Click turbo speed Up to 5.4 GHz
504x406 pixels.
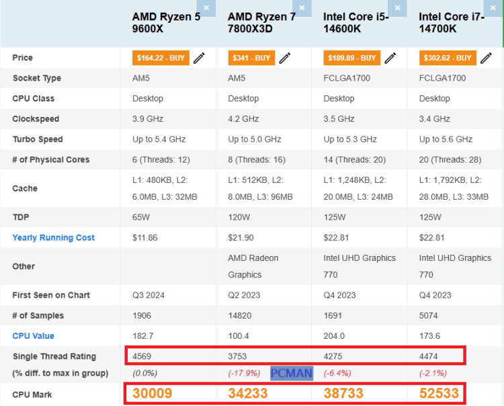(159, 139)
